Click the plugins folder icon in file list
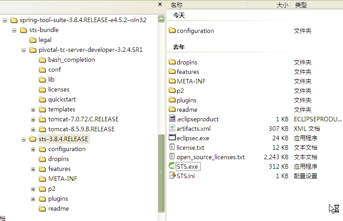 coord(172,100)
